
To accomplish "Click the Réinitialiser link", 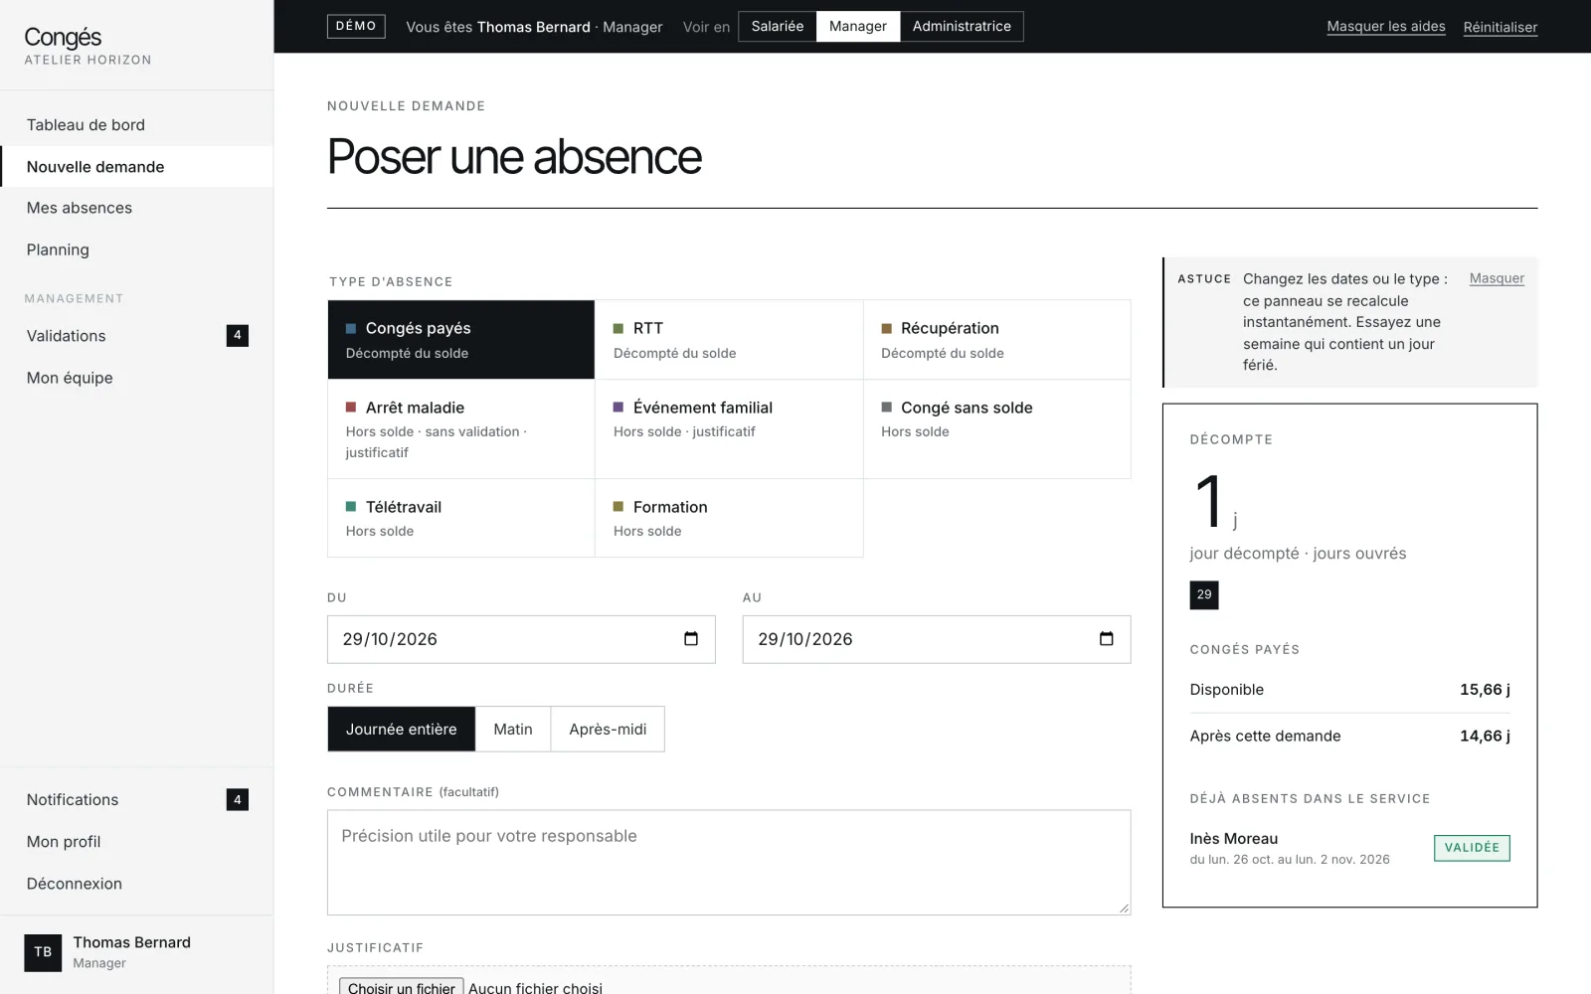I will [1501, 27].
